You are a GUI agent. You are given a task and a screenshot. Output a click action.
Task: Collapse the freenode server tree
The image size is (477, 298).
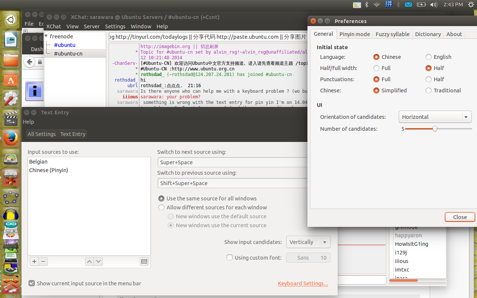point(46,37)
